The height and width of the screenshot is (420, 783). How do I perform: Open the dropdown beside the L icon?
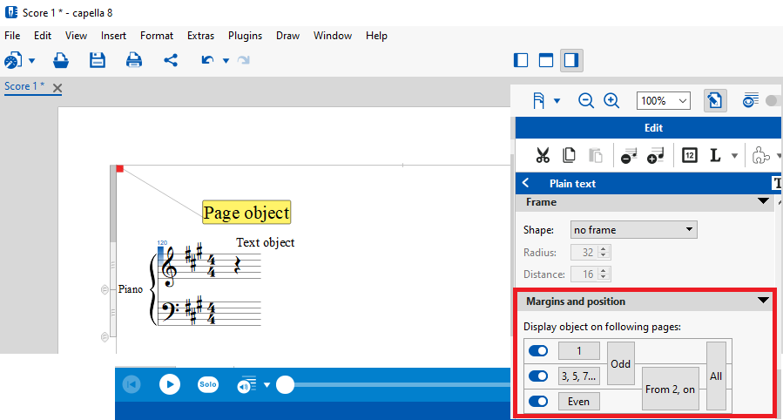[734, 156]
